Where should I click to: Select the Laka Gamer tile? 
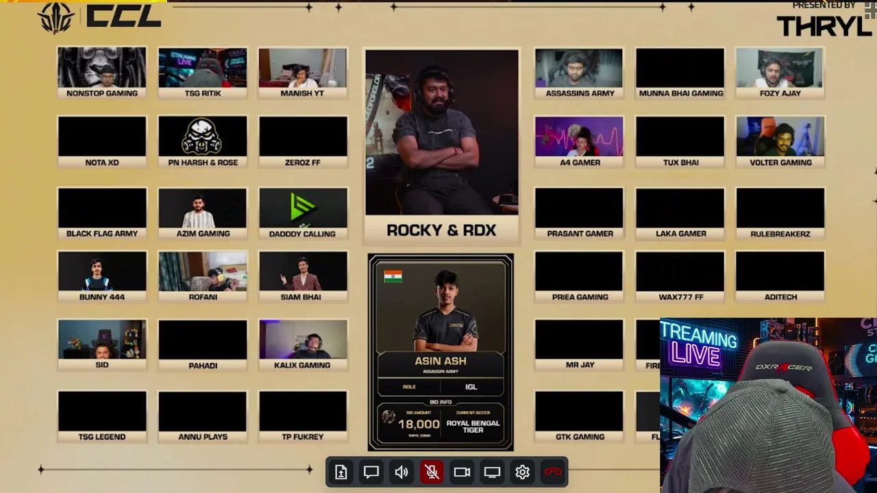point(680,213)
